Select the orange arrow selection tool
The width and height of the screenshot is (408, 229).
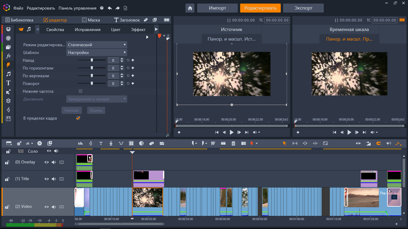coord(284,143)
